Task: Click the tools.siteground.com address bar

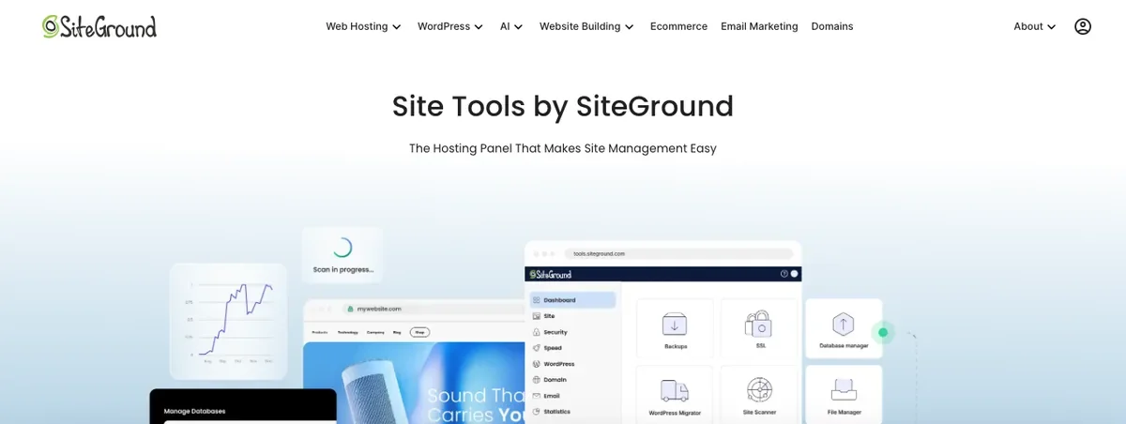Action: point(679,253)
